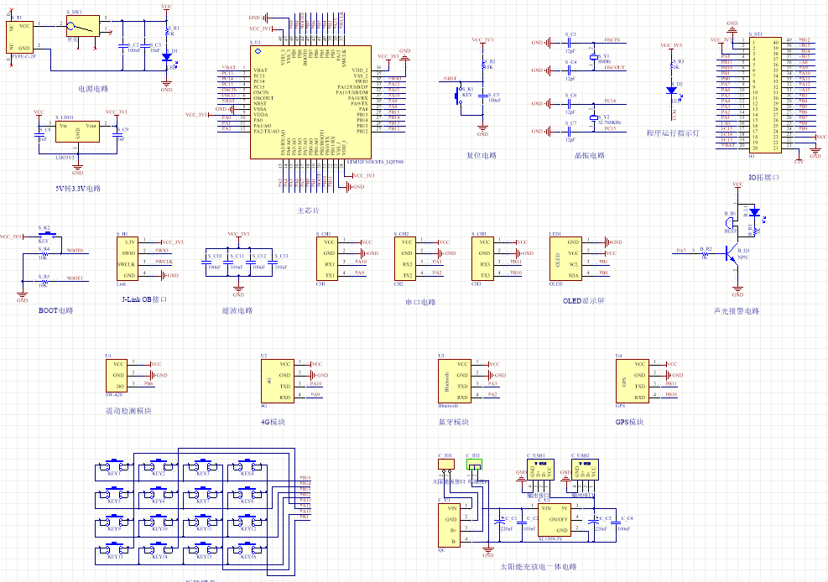The height and width of the screenshot is (582, 828).
Task: Select the S_ST1 40-pin IO header
Action: click(x=766, y=95)
